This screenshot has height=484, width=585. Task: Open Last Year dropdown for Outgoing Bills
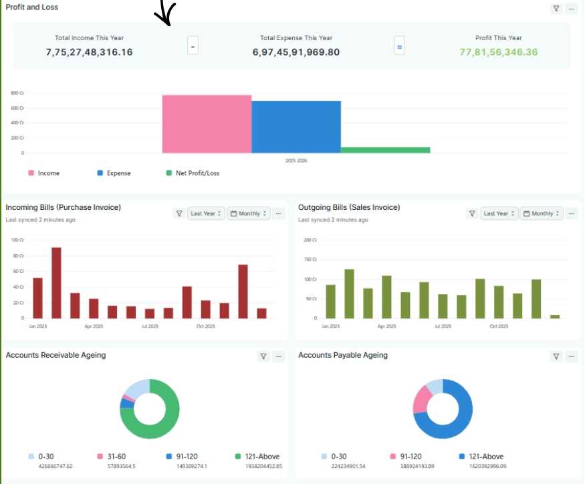coord(499,213)
